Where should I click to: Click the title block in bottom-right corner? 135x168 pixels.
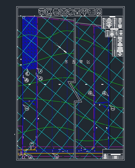[113, 154]
